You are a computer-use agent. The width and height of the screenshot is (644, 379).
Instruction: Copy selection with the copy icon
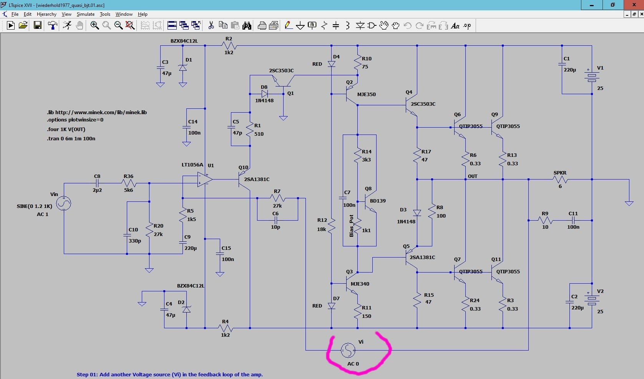(x=223, y=25)
